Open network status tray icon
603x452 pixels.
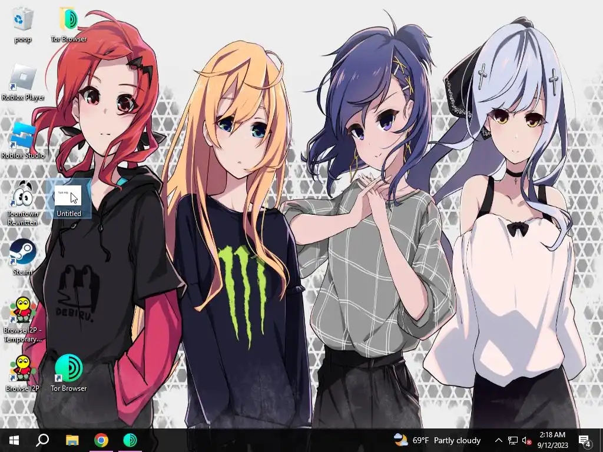click(513, 440)
